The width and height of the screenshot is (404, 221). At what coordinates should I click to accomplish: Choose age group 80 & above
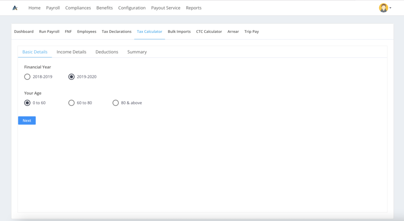[116, 103]
